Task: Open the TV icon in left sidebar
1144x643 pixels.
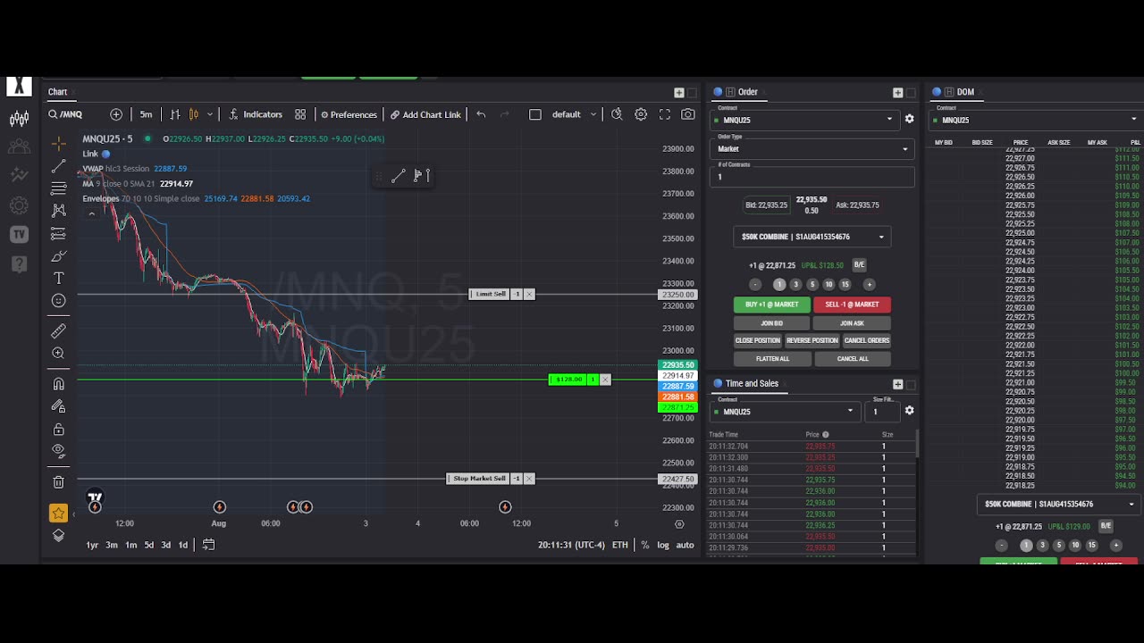Action: click(x=19, y=235)
